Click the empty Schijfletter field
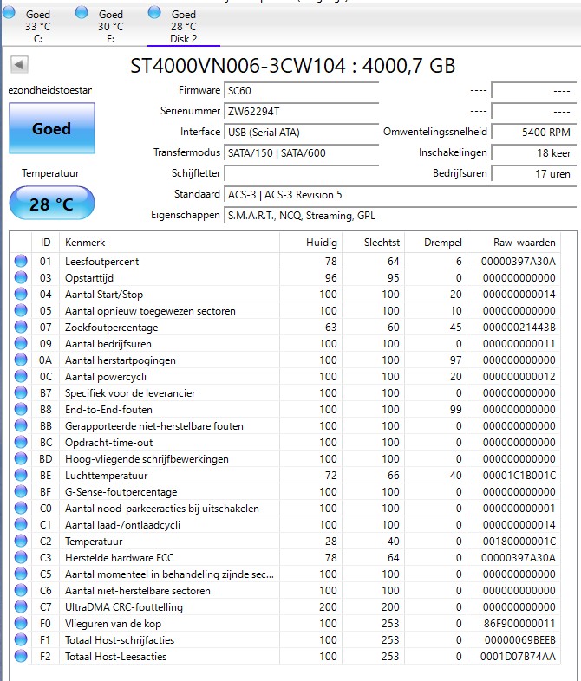The image size is (581, 681). (x=301, y=174)
